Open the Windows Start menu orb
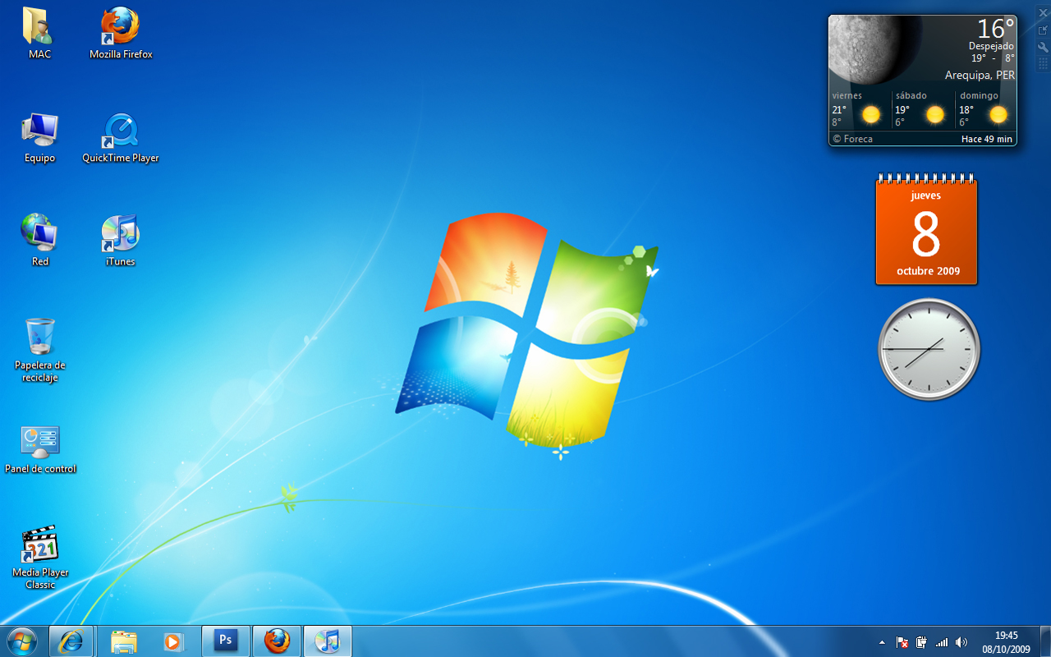The image size is (1051, 657). tap(22, 641)
